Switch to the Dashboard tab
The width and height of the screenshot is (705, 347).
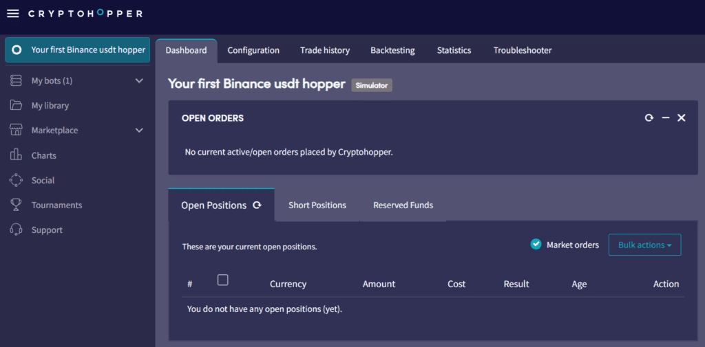pyautogui.click(x=186, y=50)
